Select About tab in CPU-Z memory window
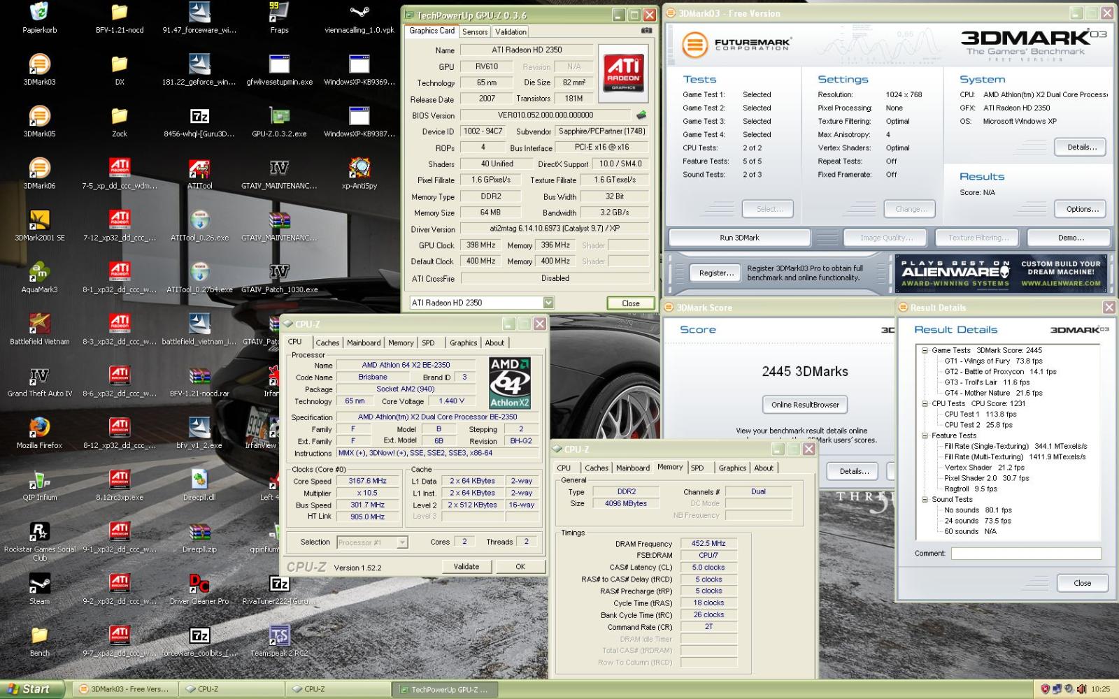Image resolution: width=1119 pixels, height=699 pixels. click(x=764, y=468)
